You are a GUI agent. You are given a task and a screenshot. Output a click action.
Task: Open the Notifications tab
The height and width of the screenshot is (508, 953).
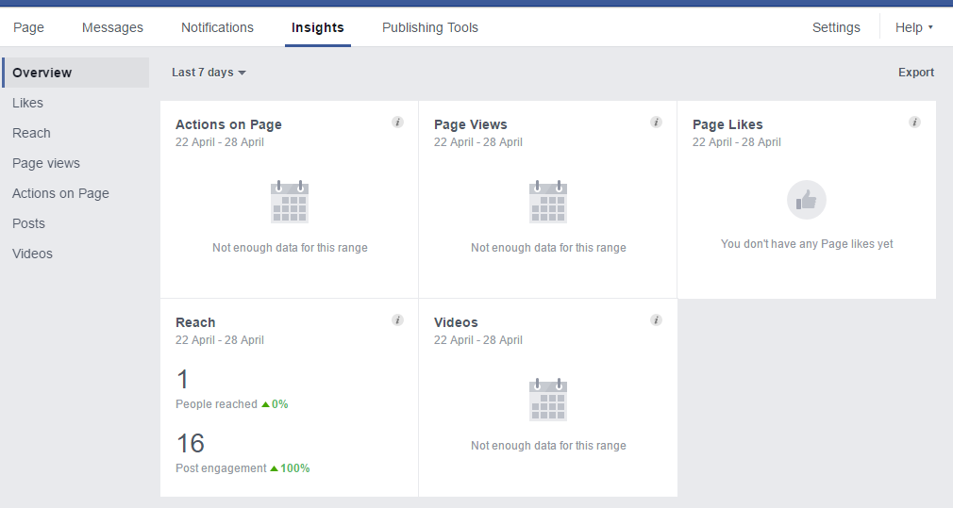click(217, 27)
